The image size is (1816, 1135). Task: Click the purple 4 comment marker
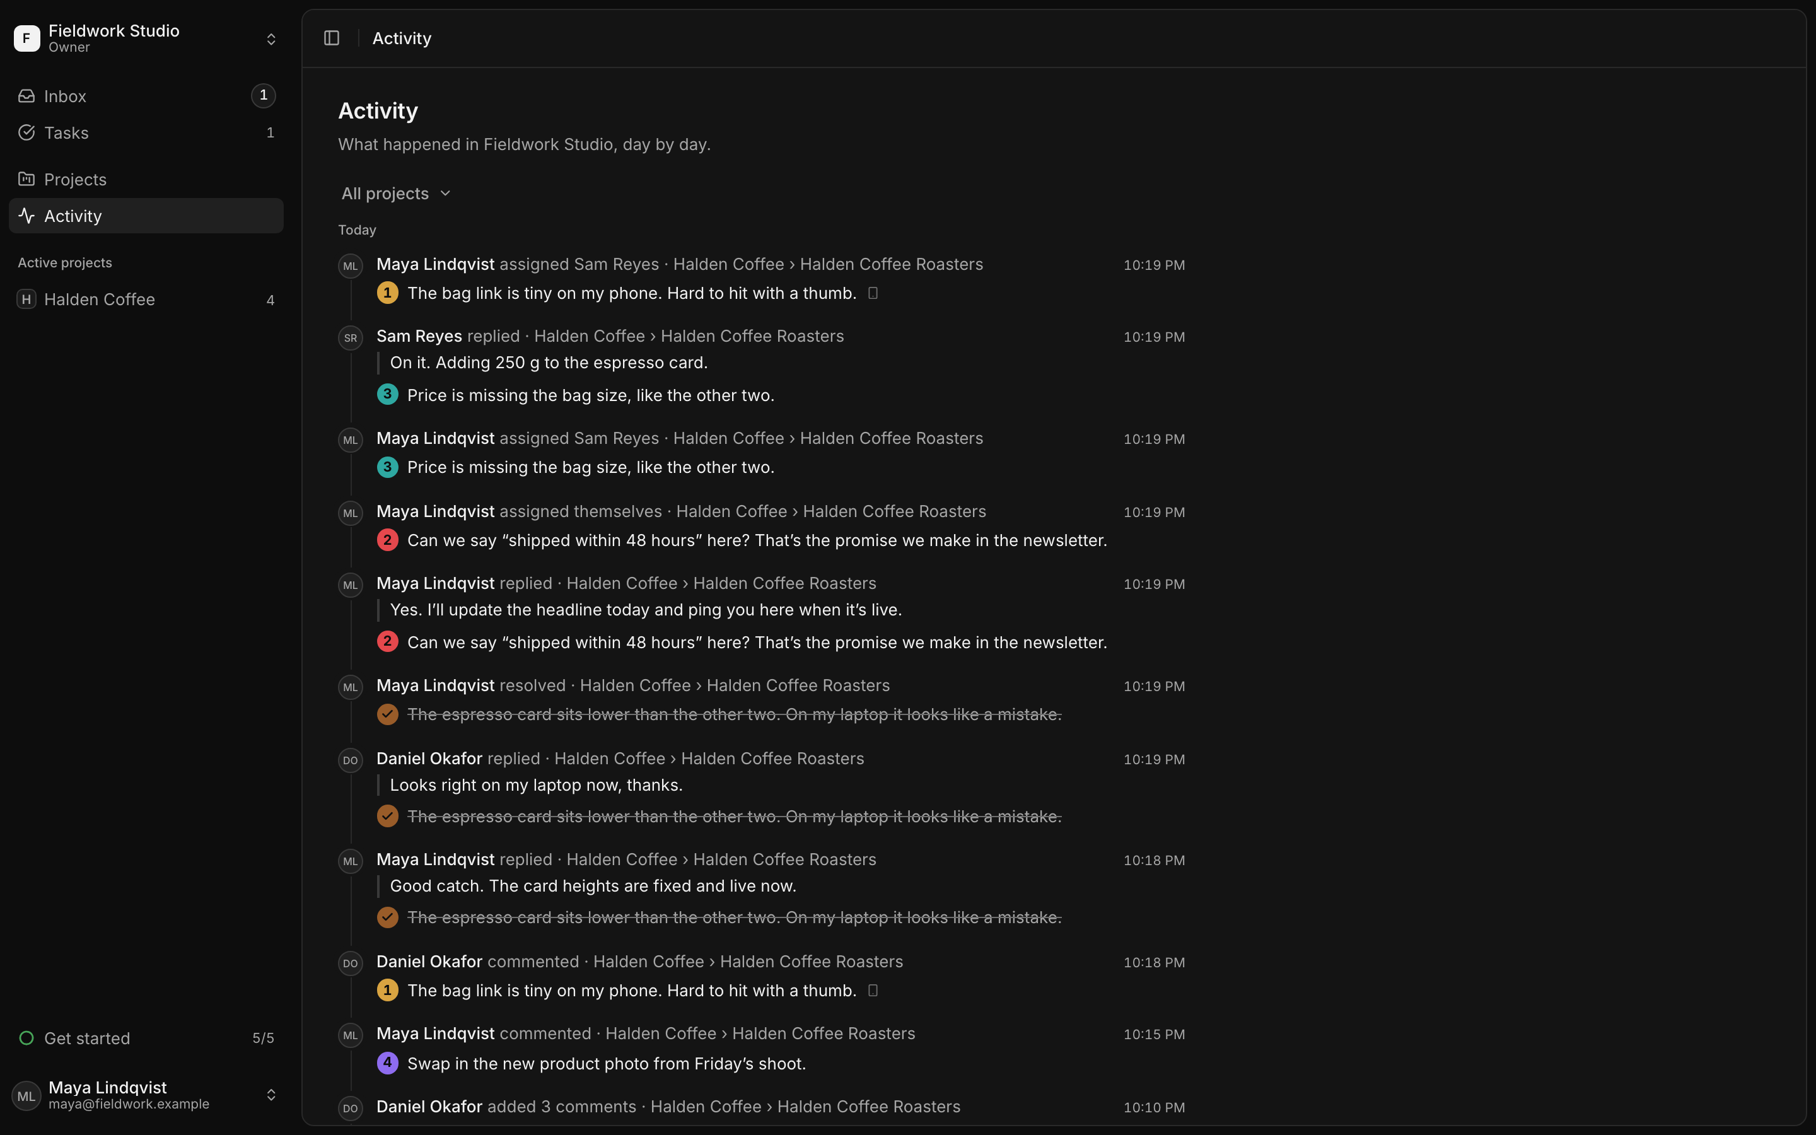point(387,1063)
